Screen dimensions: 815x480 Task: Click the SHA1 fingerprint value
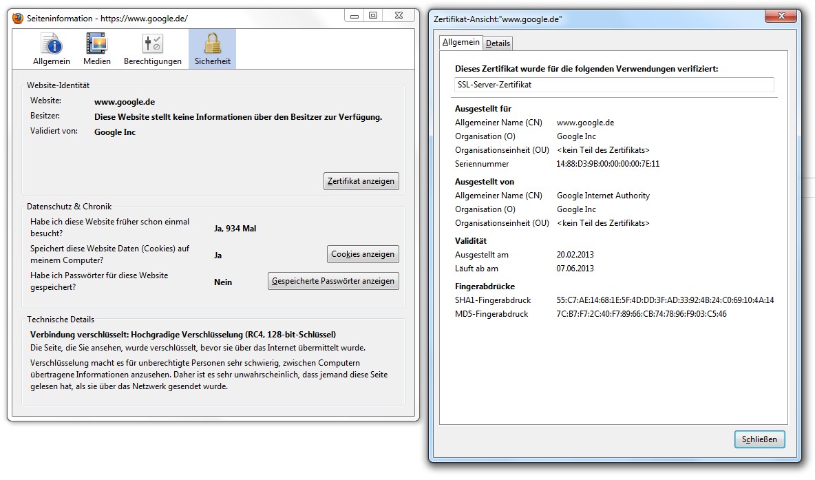[x=665, y=300]
